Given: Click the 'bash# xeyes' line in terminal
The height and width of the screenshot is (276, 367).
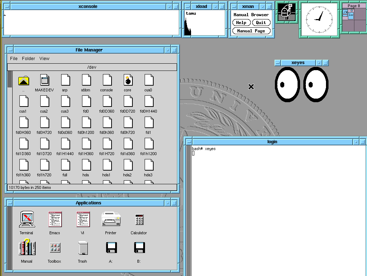Looking at the screenshot, I should point(204,149).
